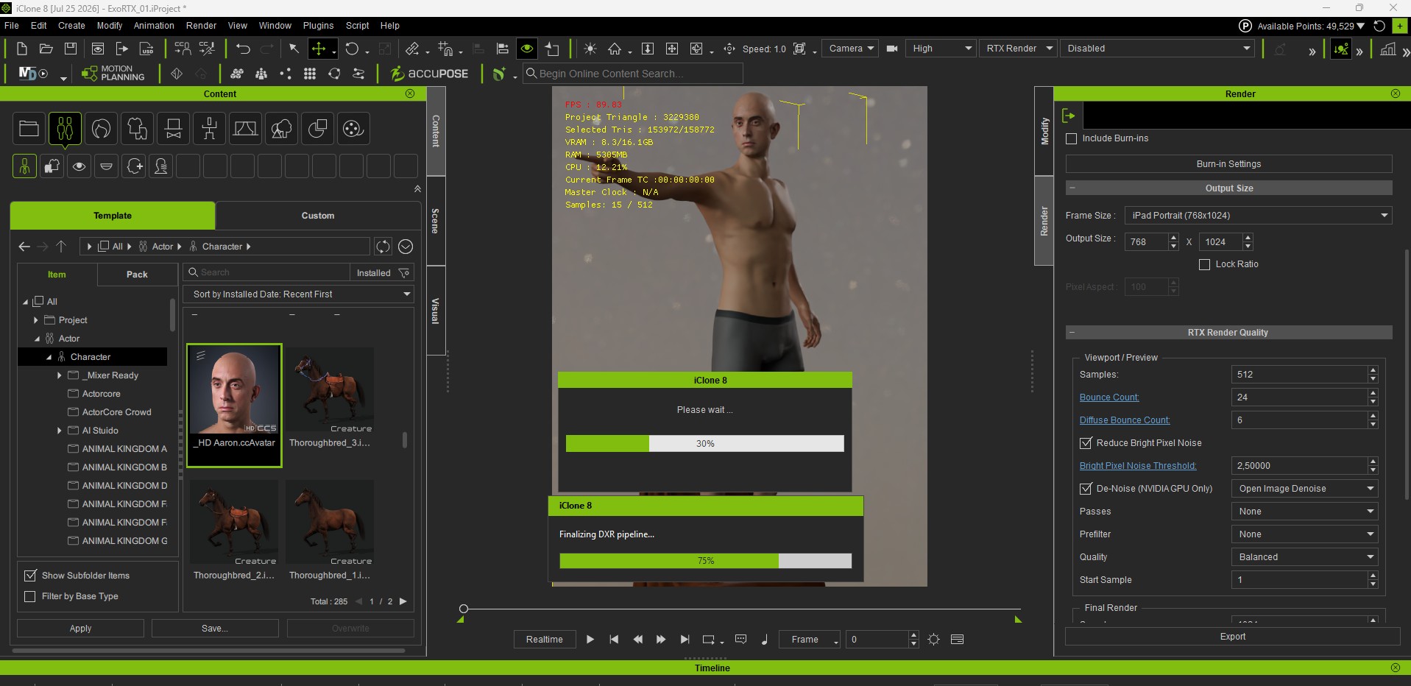
Task: Expand the AI Stuido folder in tree
Action: click(60, 431)
